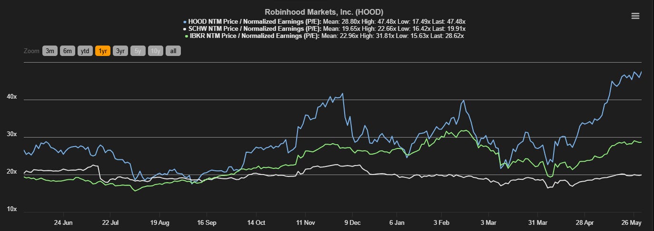This screenshot has height=231, width=654.
Task: Select the 1yr zoom range
Action: (x=102, y=51)
